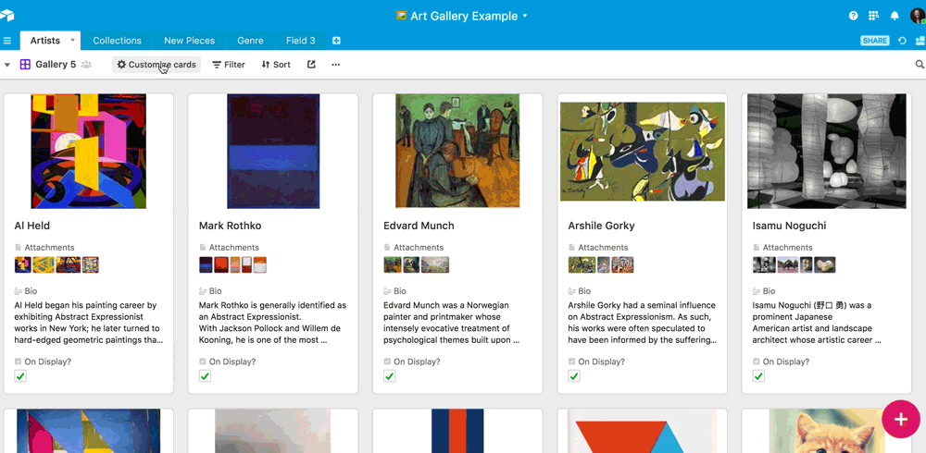The height and width of the screenshot is (453, 926).
Task: Click first attachment thumbnail in Edvard Munch card
Action: coord(392,264)
